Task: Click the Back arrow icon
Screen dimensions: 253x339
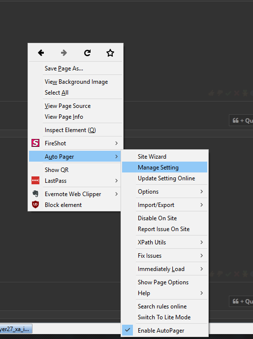Action: (x=41, y=53)
